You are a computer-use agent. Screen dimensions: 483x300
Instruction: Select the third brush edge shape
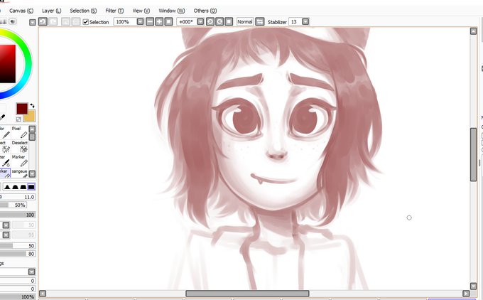coord(23,187)
